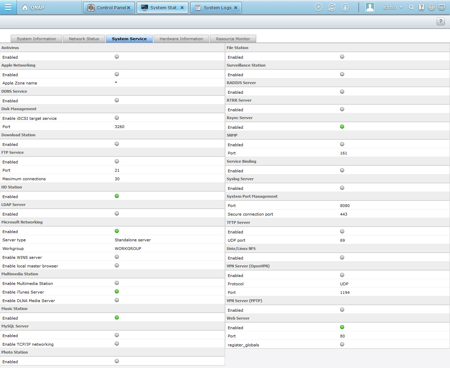Click the search magnifier icon
Image resolution: width=450 pixels, height=368 pixels.
[411, 7]
